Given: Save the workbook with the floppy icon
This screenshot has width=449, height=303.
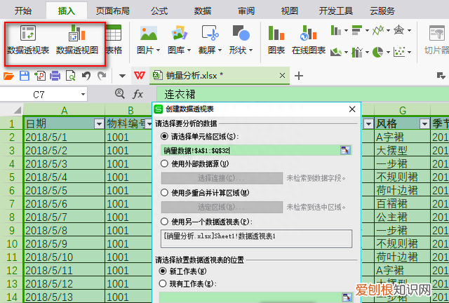Looking at the screenshot, I should point(25,76).
